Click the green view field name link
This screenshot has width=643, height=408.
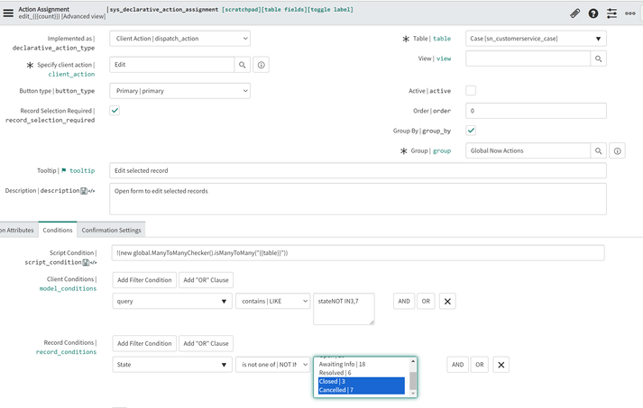point(444,59)
